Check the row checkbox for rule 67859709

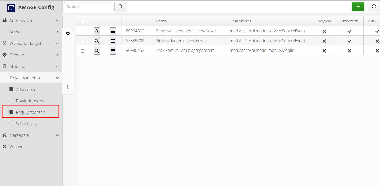pyautogui.click(x=82, y=41)
